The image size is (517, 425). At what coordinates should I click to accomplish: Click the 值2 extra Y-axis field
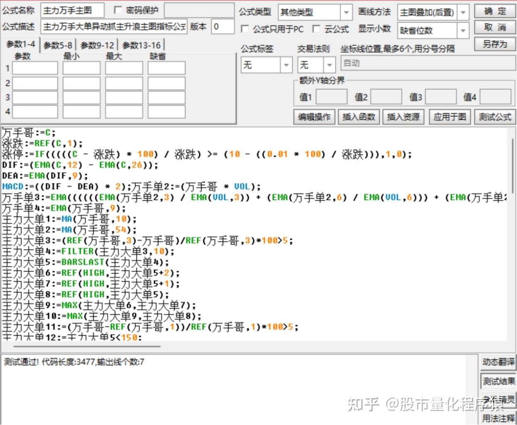tap(386, 97)
